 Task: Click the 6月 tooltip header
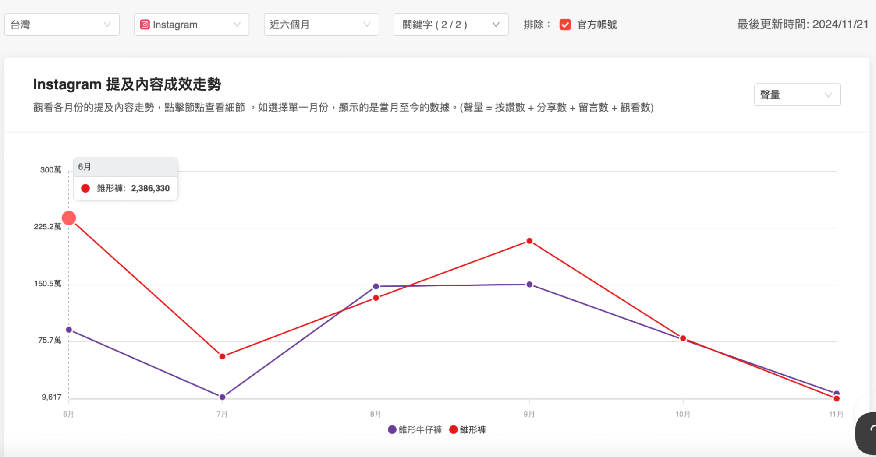coord(125,167)
